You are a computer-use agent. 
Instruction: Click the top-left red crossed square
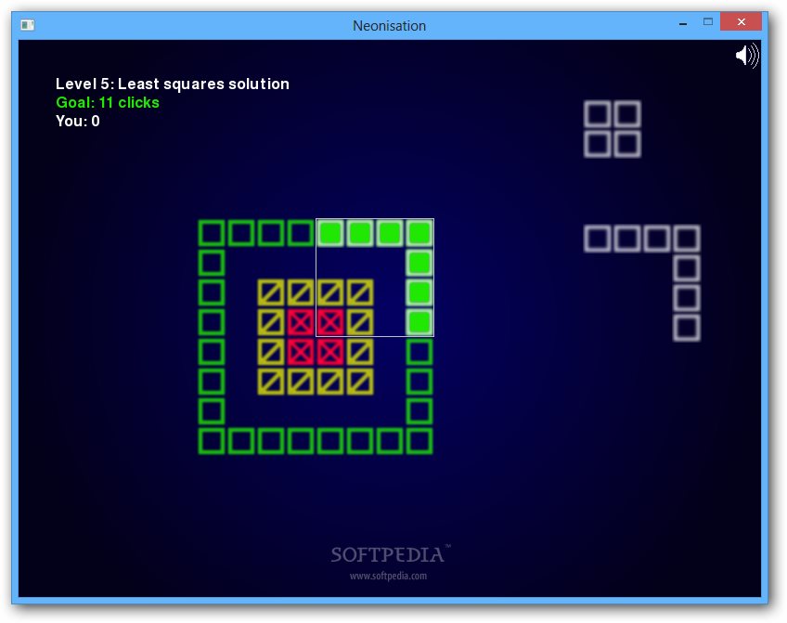pyautogui.click(x=301, y=322)
